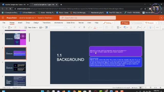This screenshot has height=92, width=164.
Task: Click the purple text box on slide
Action: click(116, 51)
